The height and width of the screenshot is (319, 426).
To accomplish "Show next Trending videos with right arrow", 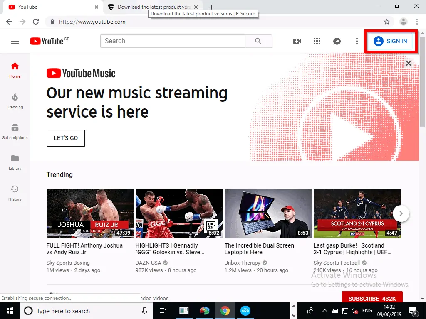I will point(401,213).
